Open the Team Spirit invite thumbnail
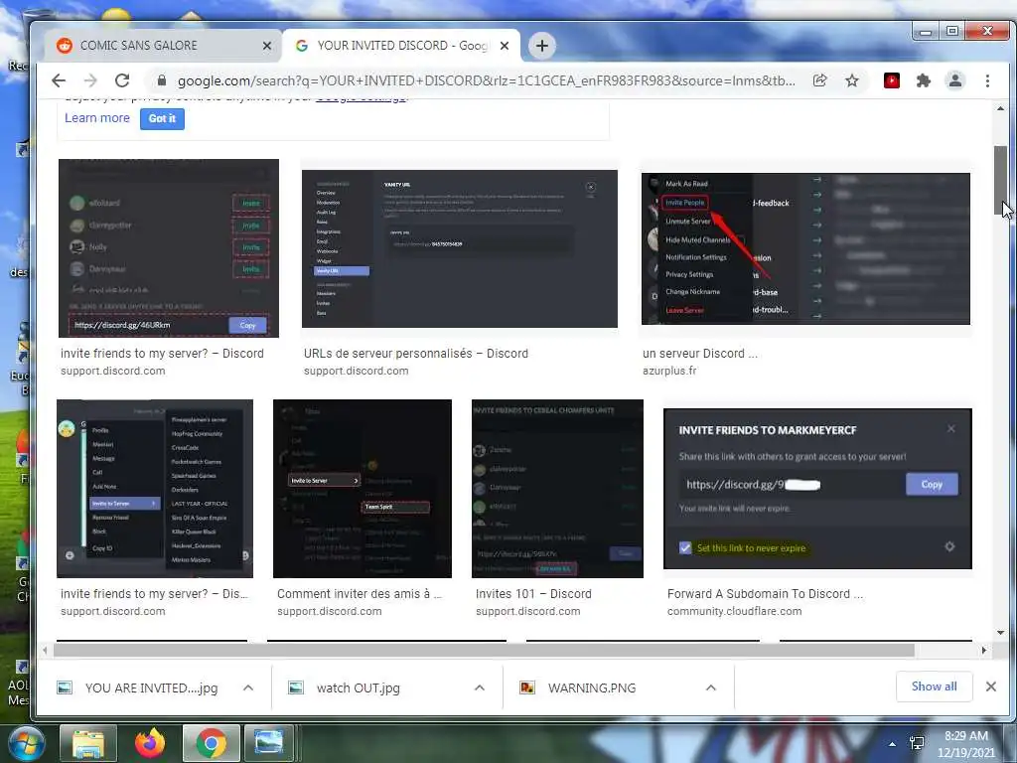This screenshot has width=1017, height=763. point(362,489)
